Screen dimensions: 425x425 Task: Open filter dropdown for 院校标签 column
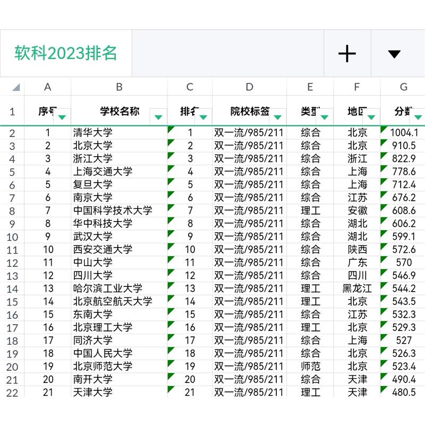pyautogui.click(x=277, y=117)
